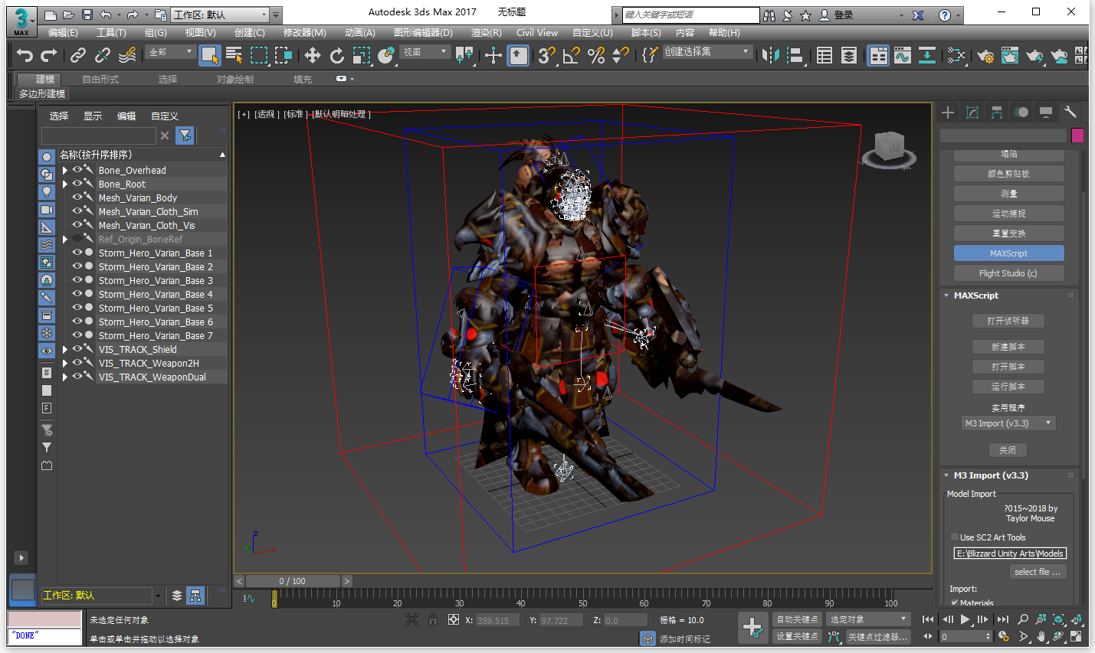
Task: Click the Align tool icon
Action: point(795,55)
